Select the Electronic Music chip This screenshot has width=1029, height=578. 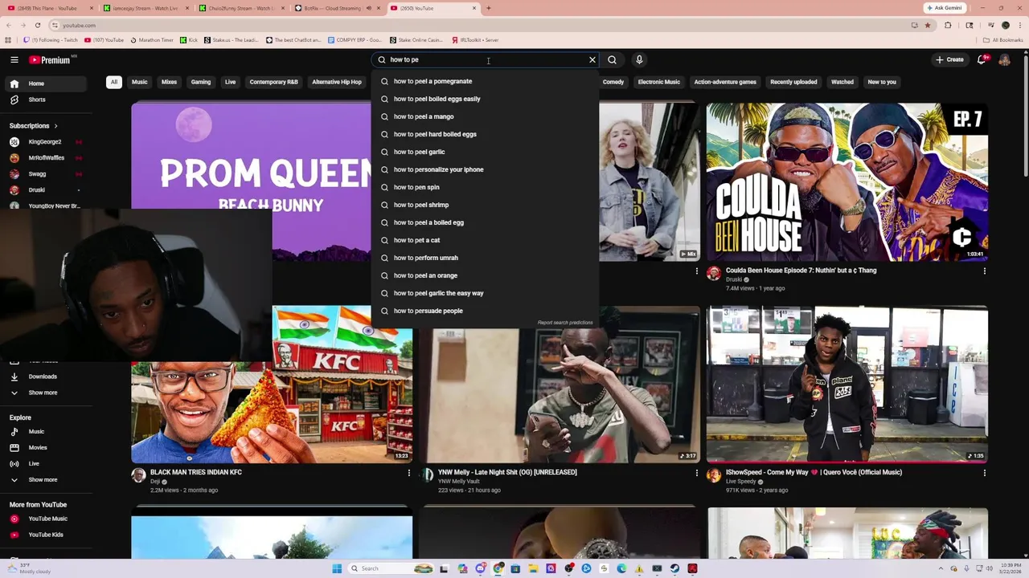click(658, 82)
